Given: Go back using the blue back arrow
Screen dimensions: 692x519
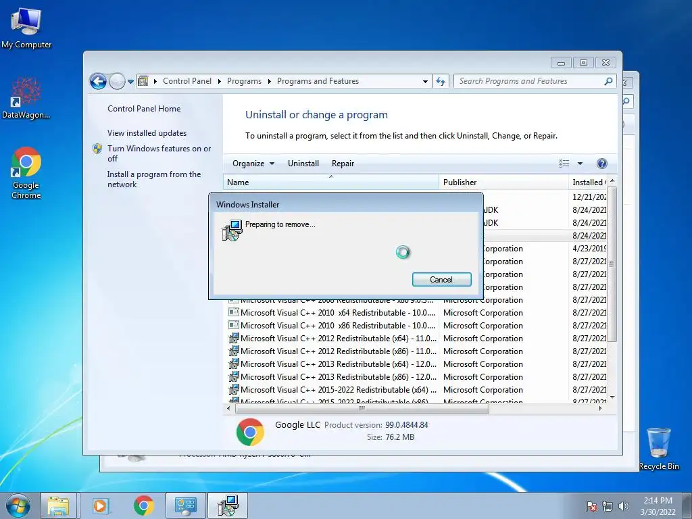Looking at the screenshot, I should point(98,81).
